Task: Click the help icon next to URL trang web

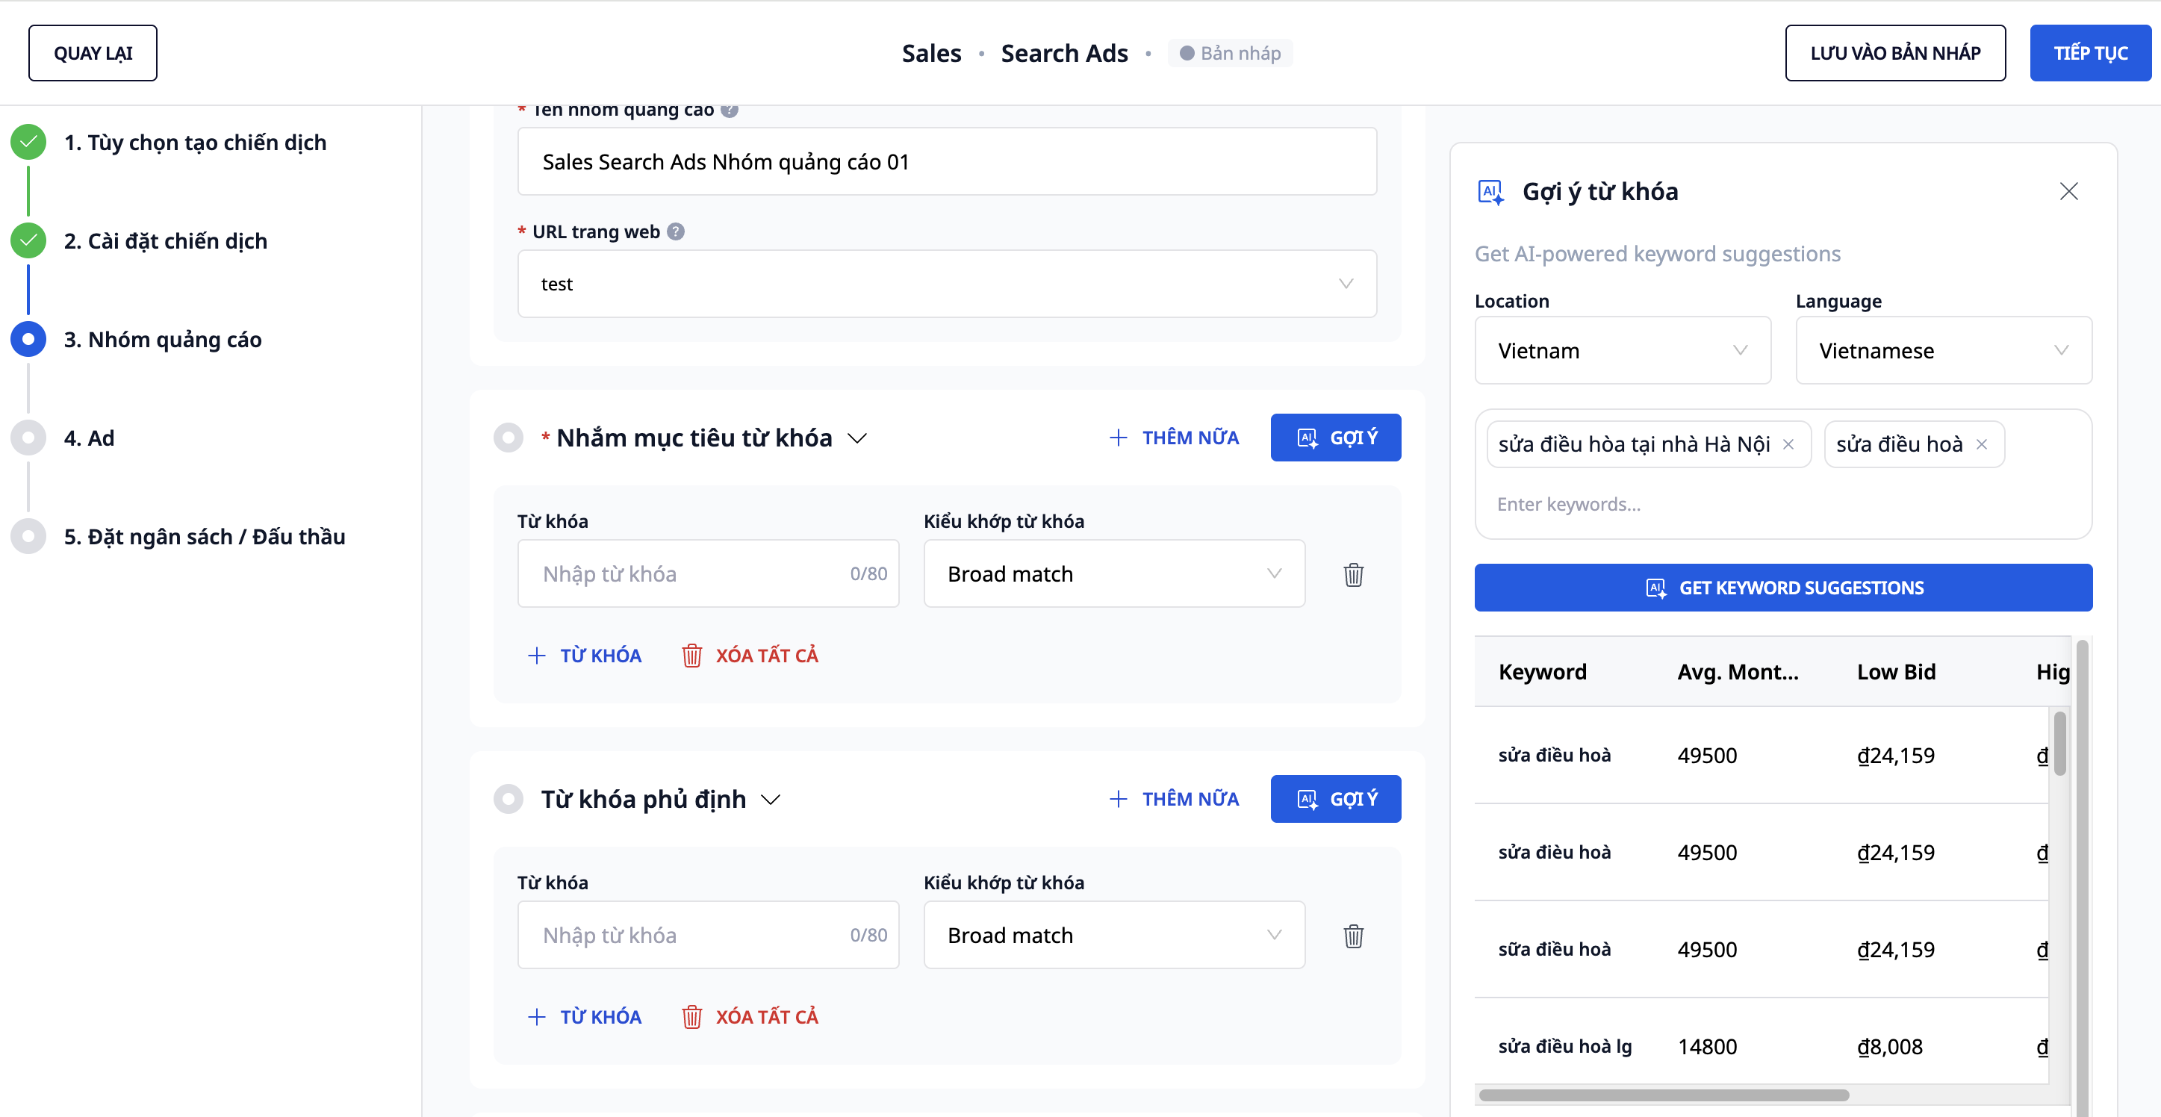Action: tap(675, 231)
